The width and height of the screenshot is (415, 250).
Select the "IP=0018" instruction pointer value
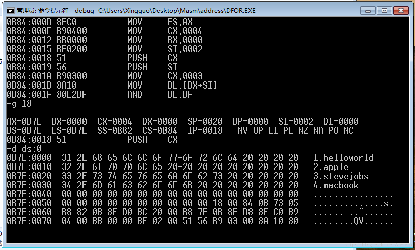pyautogui.click(x=205, y=131)
